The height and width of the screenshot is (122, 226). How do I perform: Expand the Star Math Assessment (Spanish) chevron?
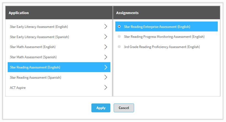[x=106, y=57]
